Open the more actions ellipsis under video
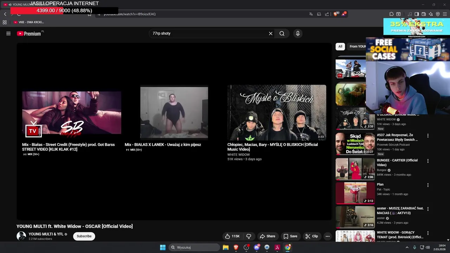Screen dimensions: 450x253 [328, 236]
